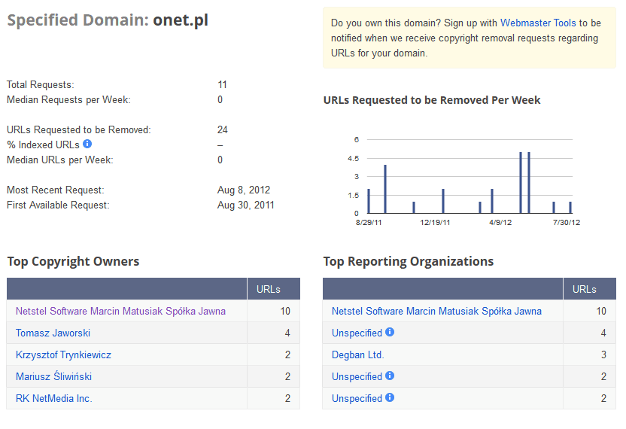Click the Median URLs per Week label
Image resolution: width=626 pixels, height=429 pixels.
pos(60,160)
